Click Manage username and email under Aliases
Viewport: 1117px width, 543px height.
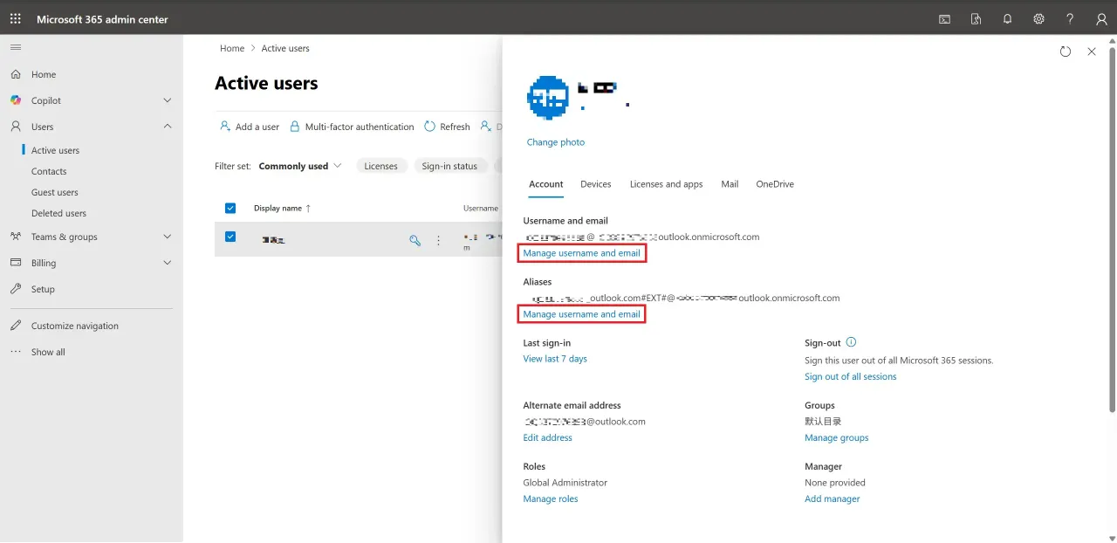pyautogui.click(x=582, y=314)
